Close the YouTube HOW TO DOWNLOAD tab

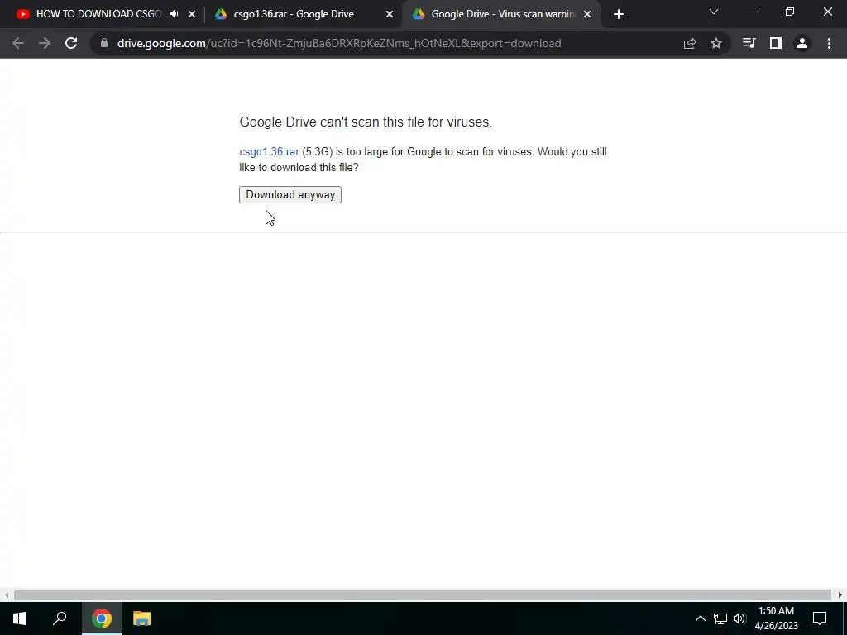point(192,15)
